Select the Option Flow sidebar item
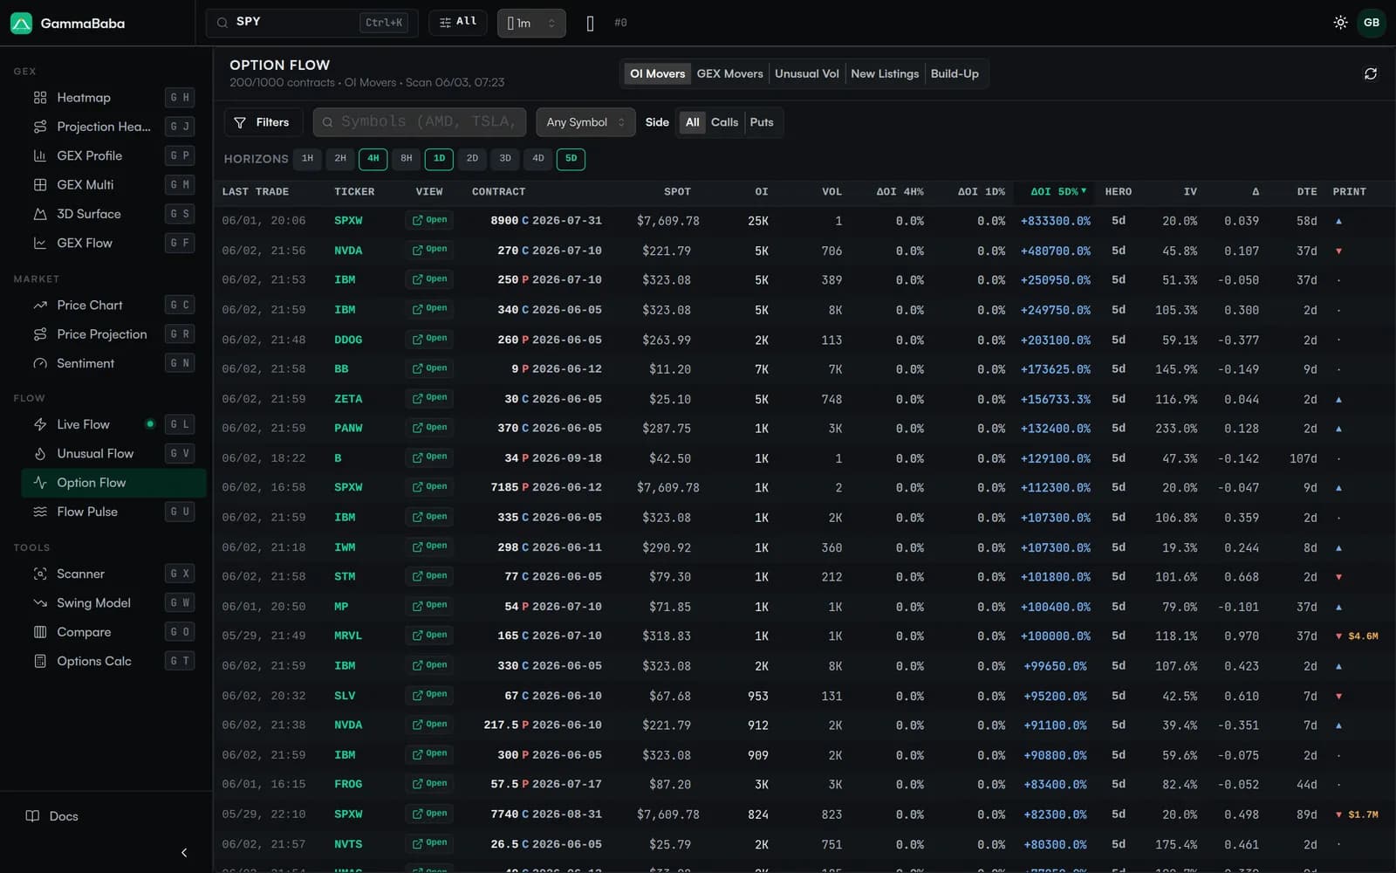 tap(113, 483)
